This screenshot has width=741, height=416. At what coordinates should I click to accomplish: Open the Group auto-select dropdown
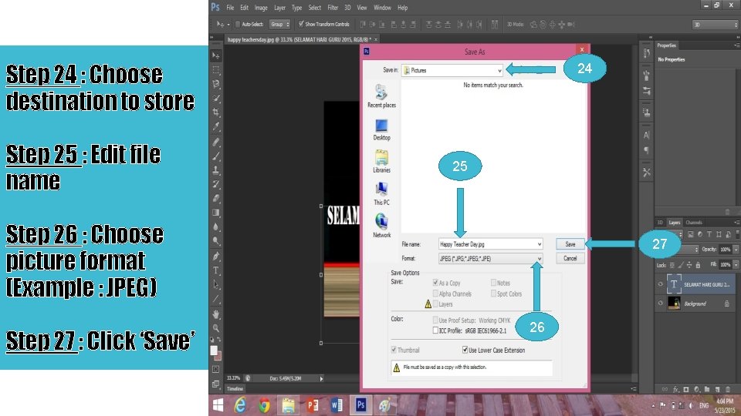pyautogui.click(x=279, y=24)
